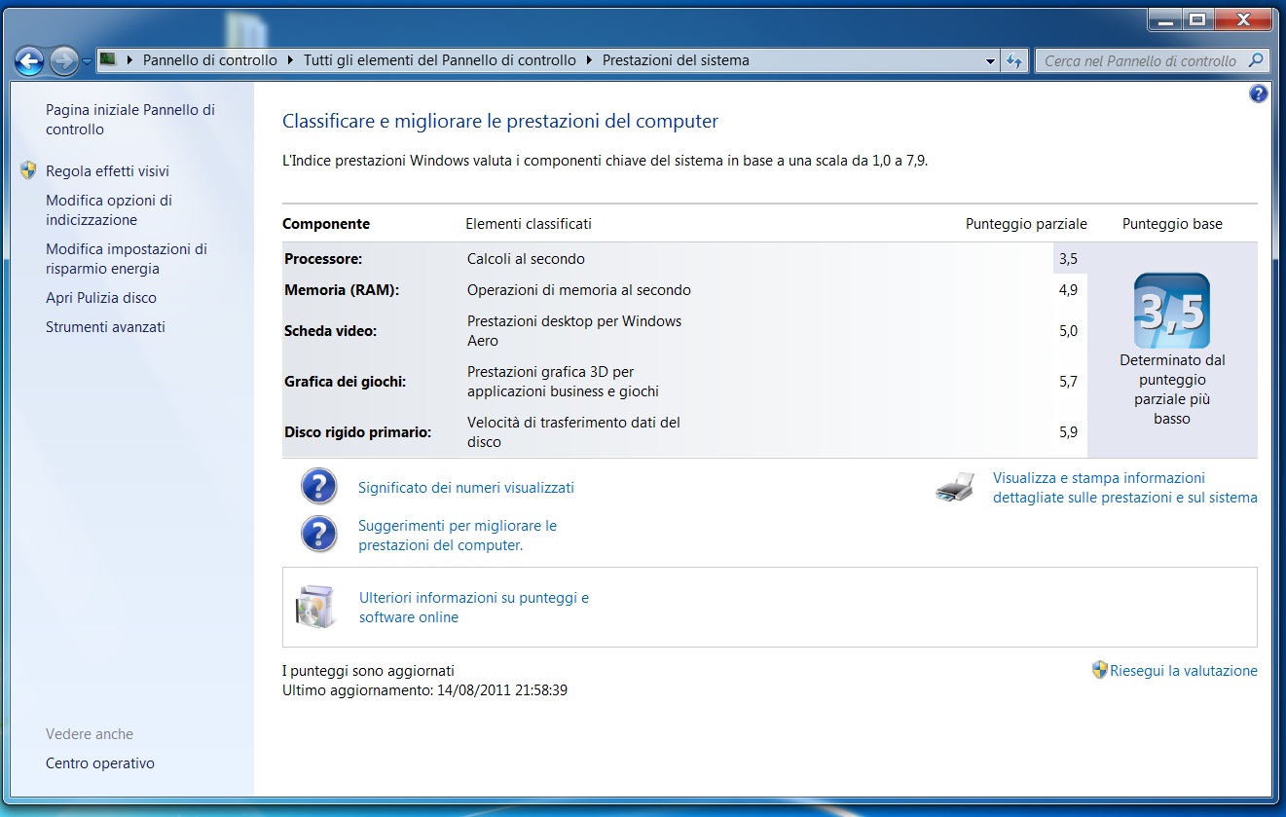1286x817 pixels.
Task: Open Pagina iniziale Pannello di controllo link
Action: click(130, 120)
